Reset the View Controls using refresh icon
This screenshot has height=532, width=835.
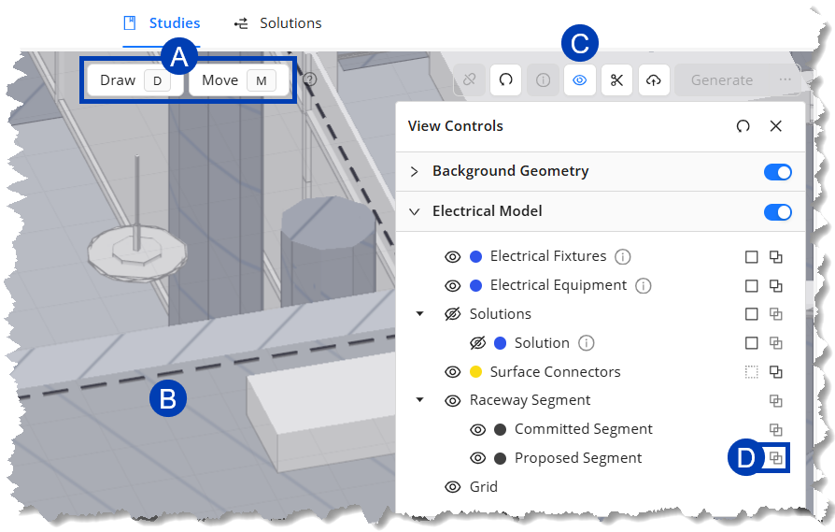pos(743,126)
